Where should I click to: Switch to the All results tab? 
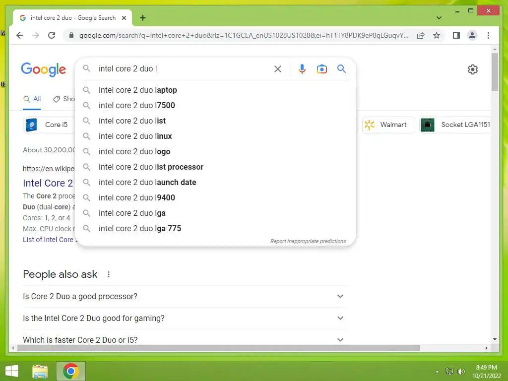tap(32, 99)
